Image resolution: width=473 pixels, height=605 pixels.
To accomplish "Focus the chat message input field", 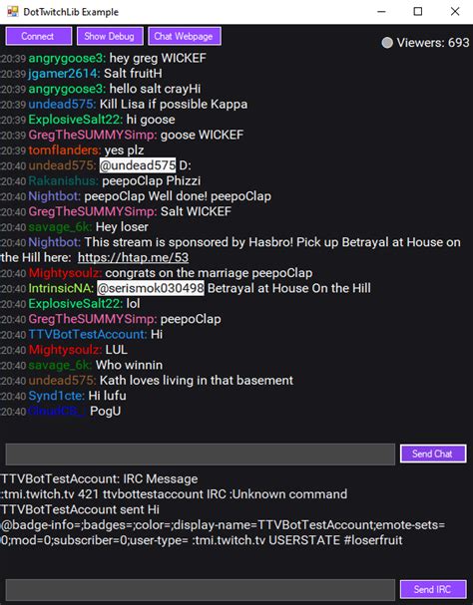I will click(201, 454).
